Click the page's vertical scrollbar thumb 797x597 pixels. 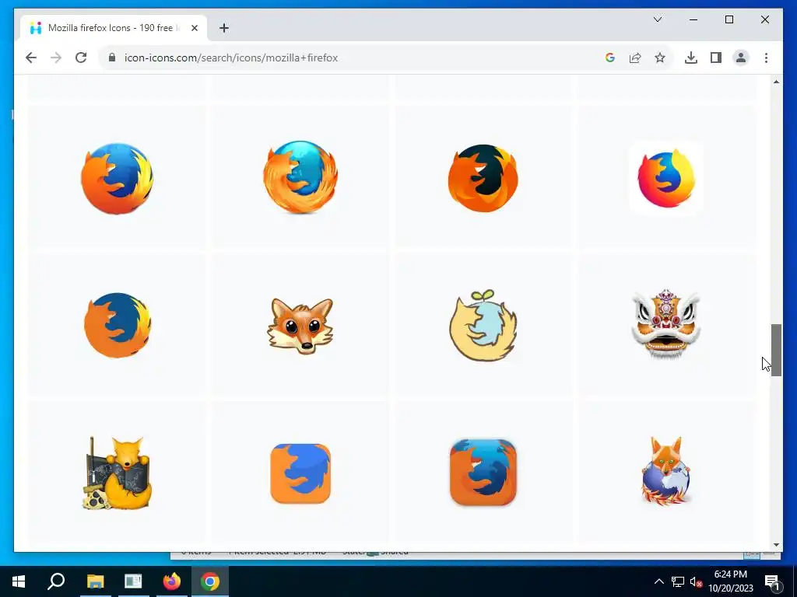[x=776, y=351]
